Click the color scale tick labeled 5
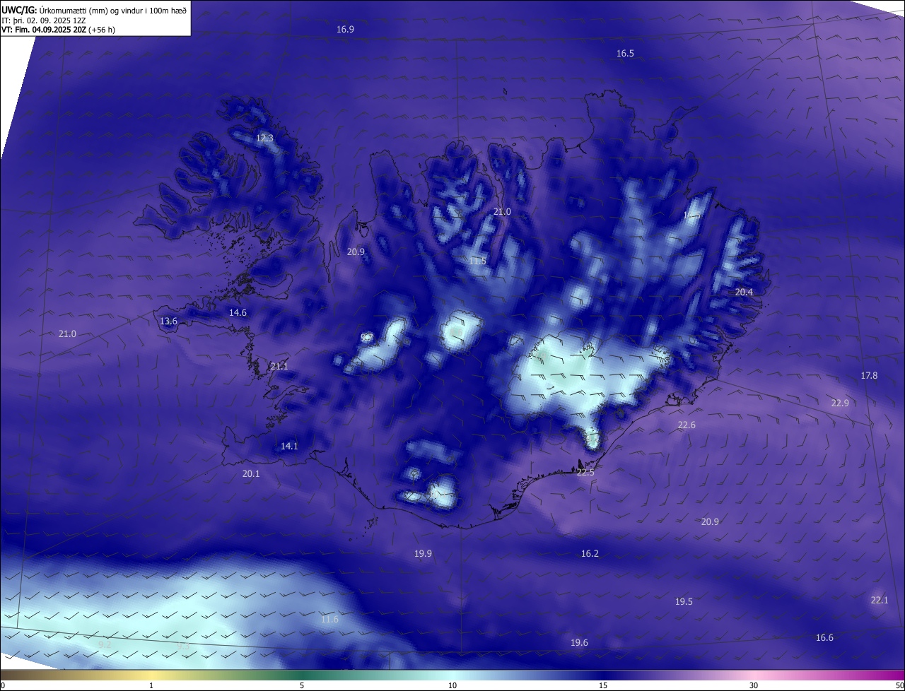Viewport: 905px width, 691px height. [302, 686]
